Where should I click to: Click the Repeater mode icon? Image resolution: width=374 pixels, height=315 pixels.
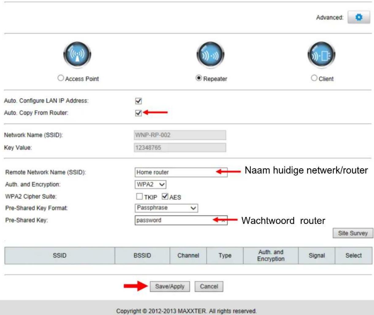point(210,55)
